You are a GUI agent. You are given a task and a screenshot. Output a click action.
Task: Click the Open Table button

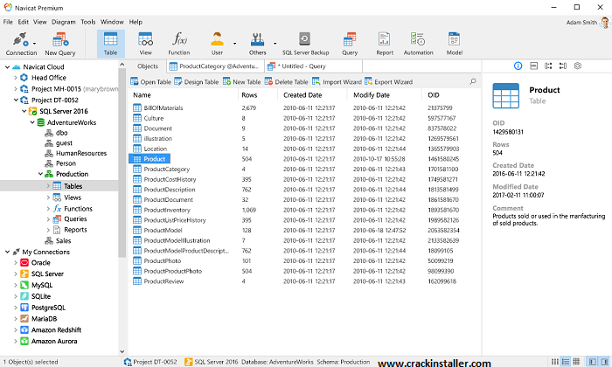click(150, 81)
